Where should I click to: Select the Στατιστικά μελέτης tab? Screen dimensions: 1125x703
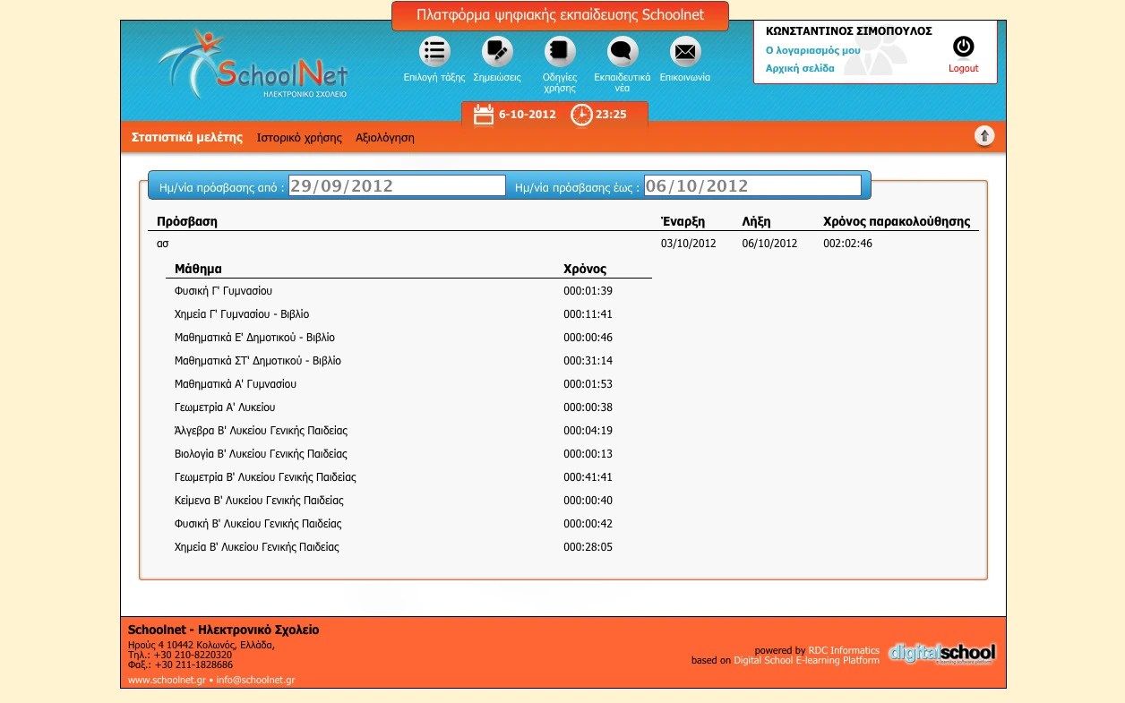(187, 138)
